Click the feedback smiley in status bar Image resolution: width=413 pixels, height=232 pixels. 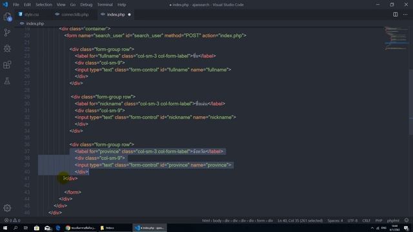click(x=407, y=220)
